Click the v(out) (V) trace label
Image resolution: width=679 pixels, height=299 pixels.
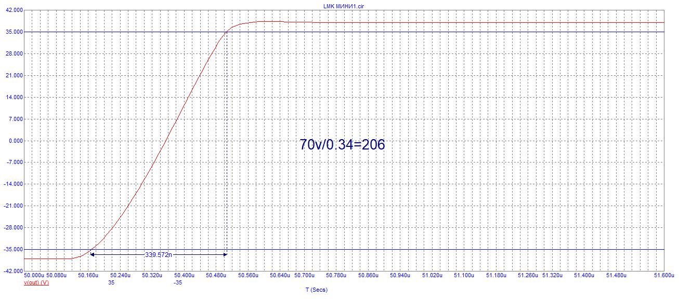click(x=36, y=283)
